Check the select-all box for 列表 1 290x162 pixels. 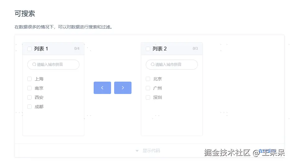pos(29,49)
